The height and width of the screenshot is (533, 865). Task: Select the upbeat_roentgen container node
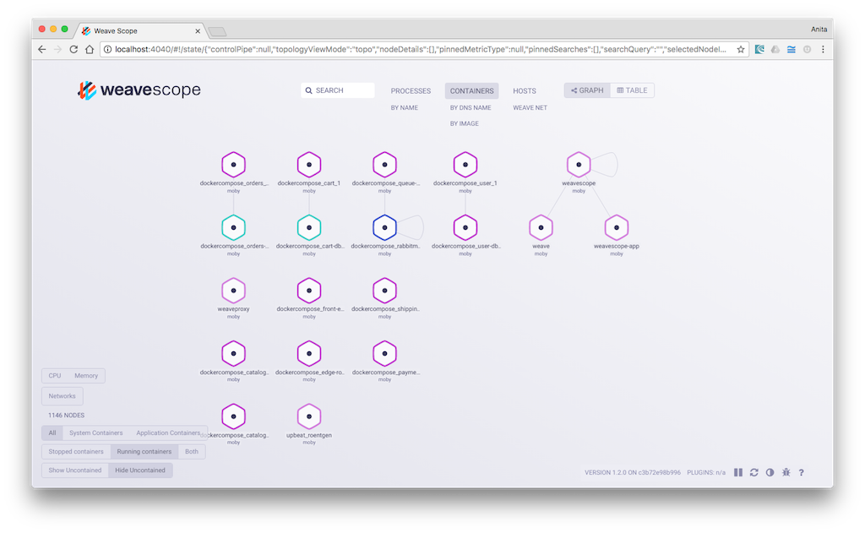(309, 416)
